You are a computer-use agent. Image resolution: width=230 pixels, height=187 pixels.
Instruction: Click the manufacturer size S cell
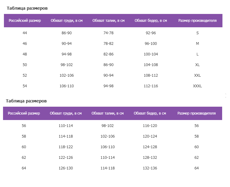coord(197,33)
